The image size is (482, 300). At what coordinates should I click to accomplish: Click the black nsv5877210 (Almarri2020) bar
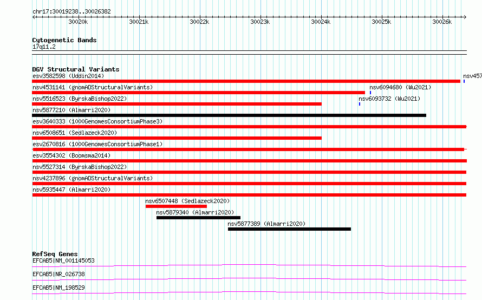coord(229,115)
